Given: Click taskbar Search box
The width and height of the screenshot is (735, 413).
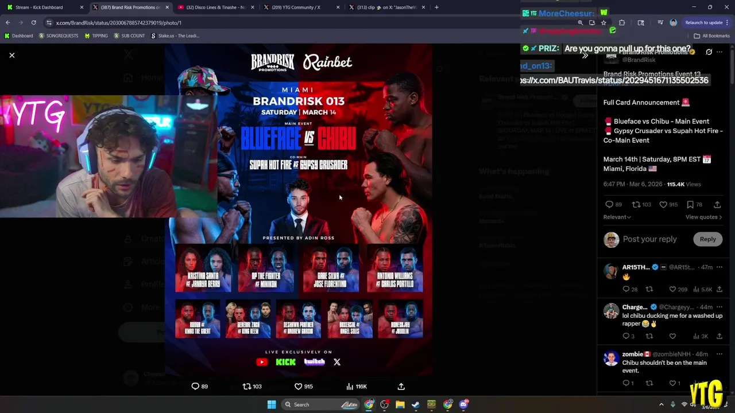Looking at the screenshot, I should coord(322,404).
